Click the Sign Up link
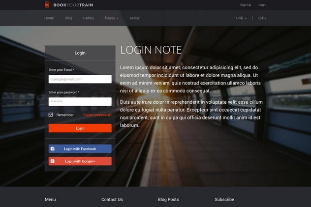 [x=246, y=5]
